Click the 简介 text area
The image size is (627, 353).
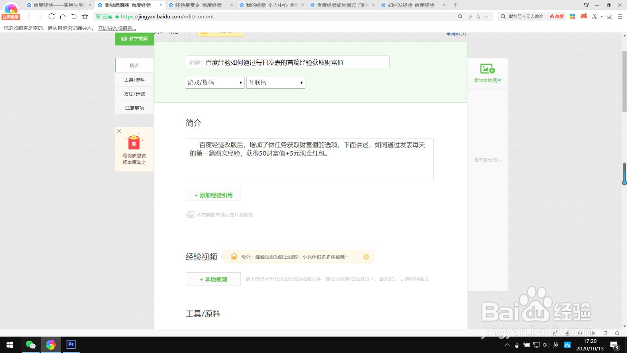310,159
